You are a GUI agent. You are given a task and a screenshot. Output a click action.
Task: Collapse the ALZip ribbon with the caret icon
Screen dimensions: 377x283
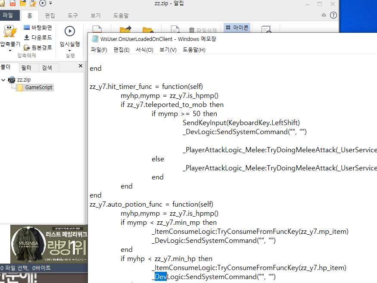[x=324, y=15]
